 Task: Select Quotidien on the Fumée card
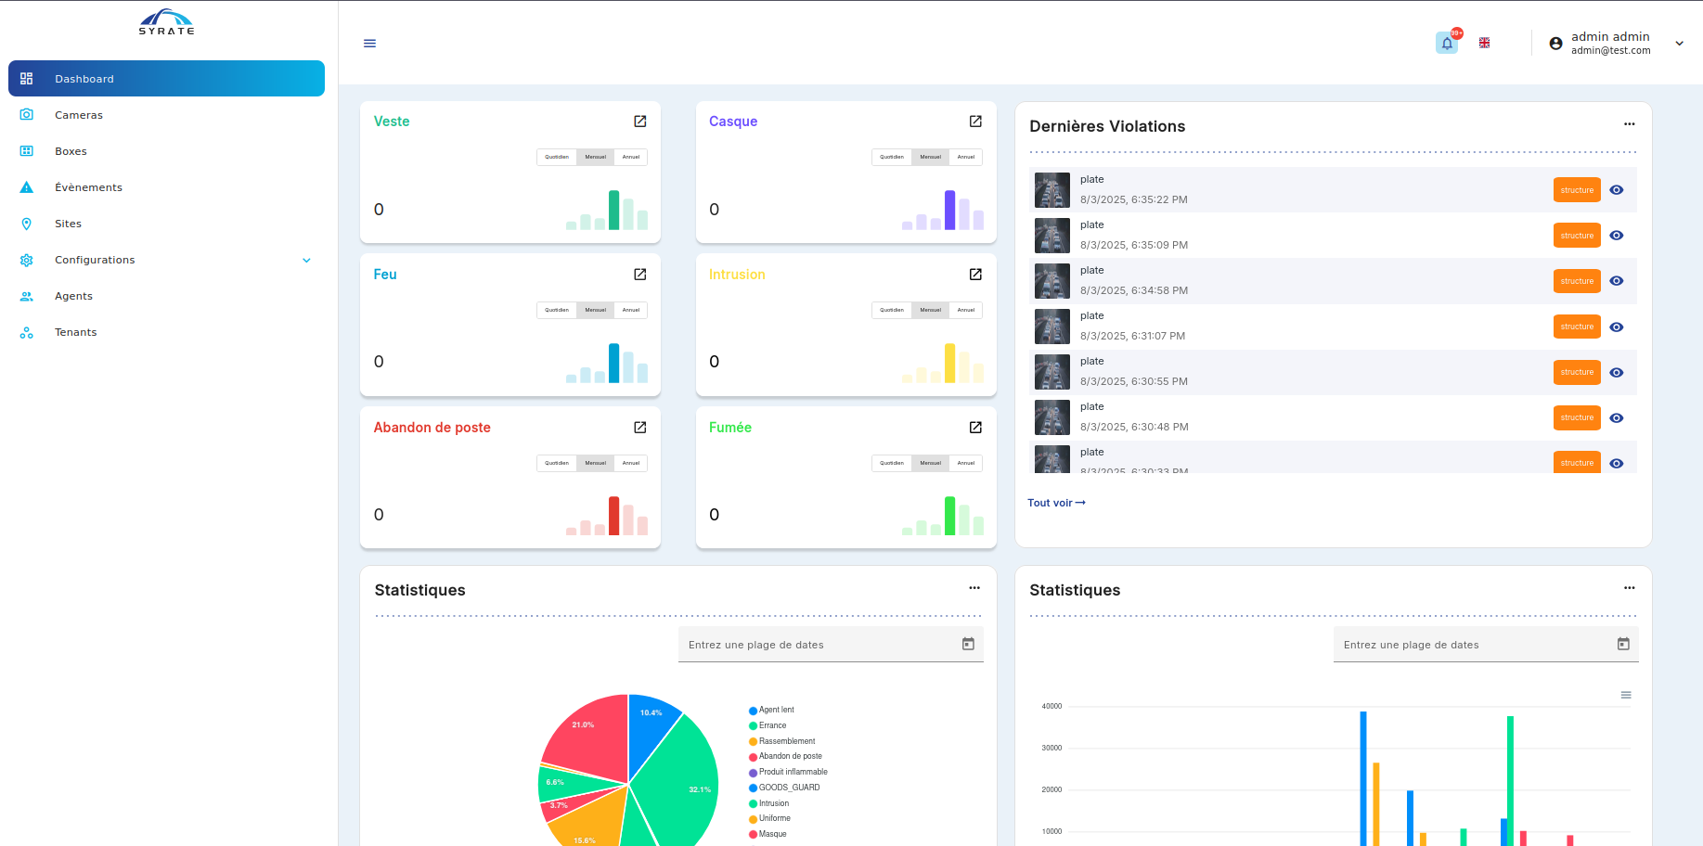click(892, 463)
